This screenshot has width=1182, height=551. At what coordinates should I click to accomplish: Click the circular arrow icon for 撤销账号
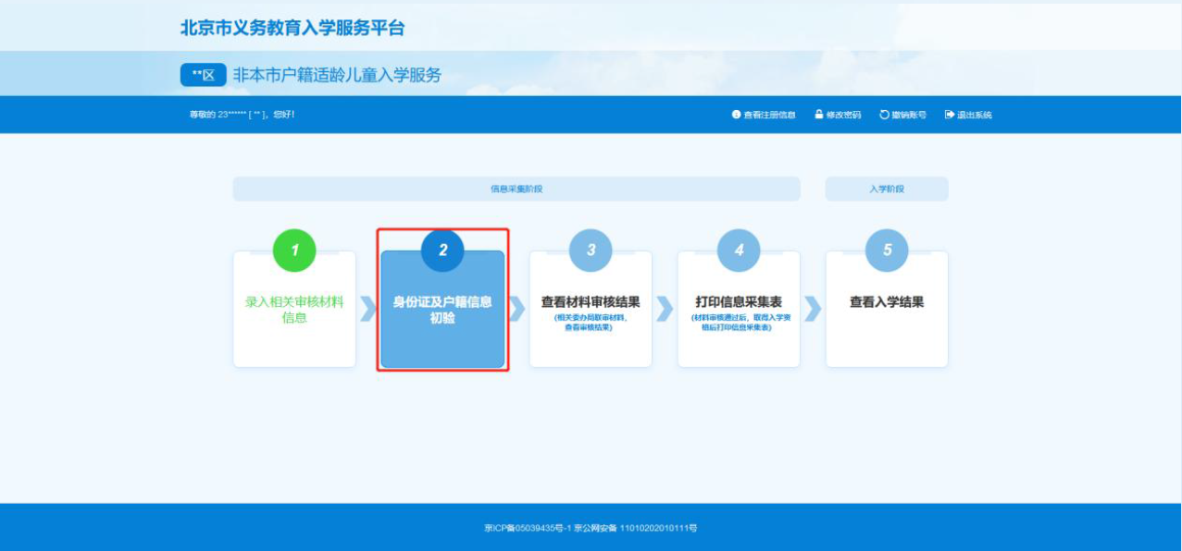[x=884, y=115]
